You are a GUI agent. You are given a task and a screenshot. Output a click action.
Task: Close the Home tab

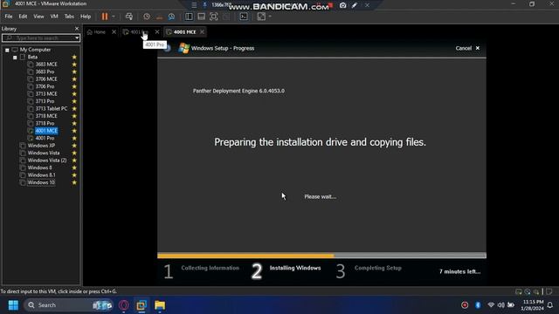point(114,32)
